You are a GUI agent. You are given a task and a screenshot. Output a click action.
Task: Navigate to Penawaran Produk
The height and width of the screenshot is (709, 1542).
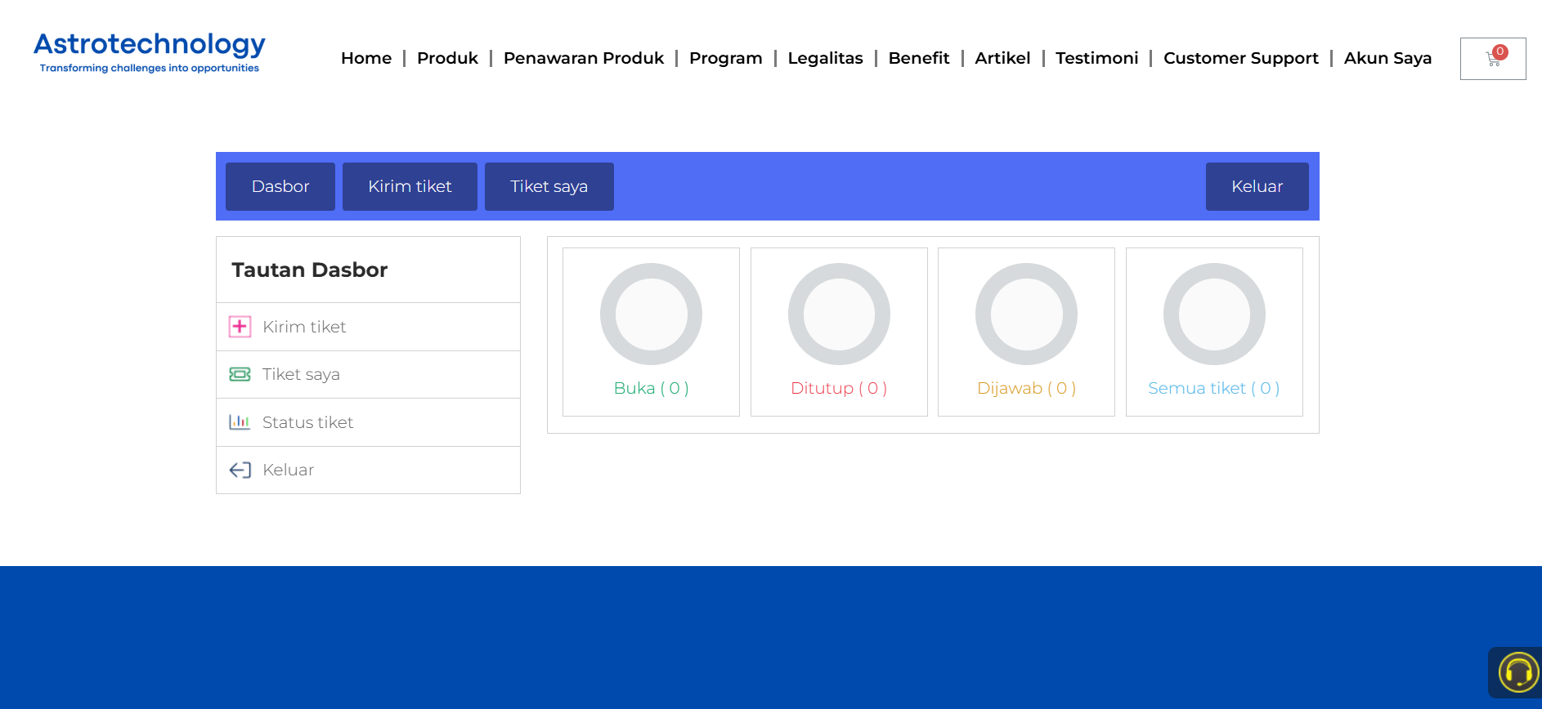[x=583, y=58]
